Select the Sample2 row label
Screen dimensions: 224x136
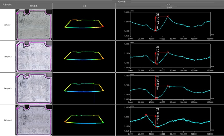[x=7, y=57]
